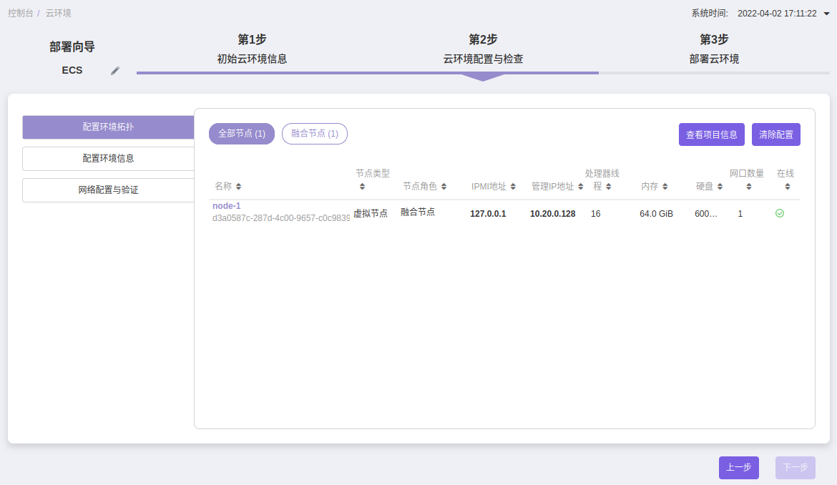837x485 pixels.
Task: Switch to 配置环境信息 side tab
Action: pyautogui.click(x=108, y=159)
